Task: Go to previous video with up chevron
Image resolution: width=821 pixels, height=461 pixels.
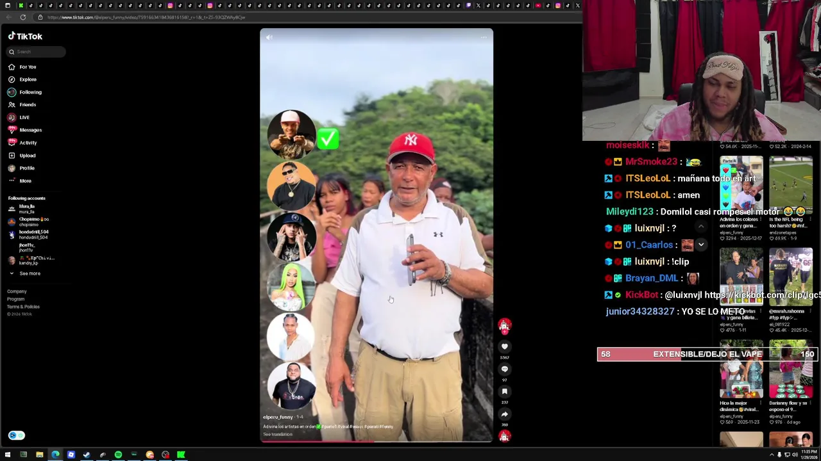Action: pyautogui.click(x=701, y=227)
